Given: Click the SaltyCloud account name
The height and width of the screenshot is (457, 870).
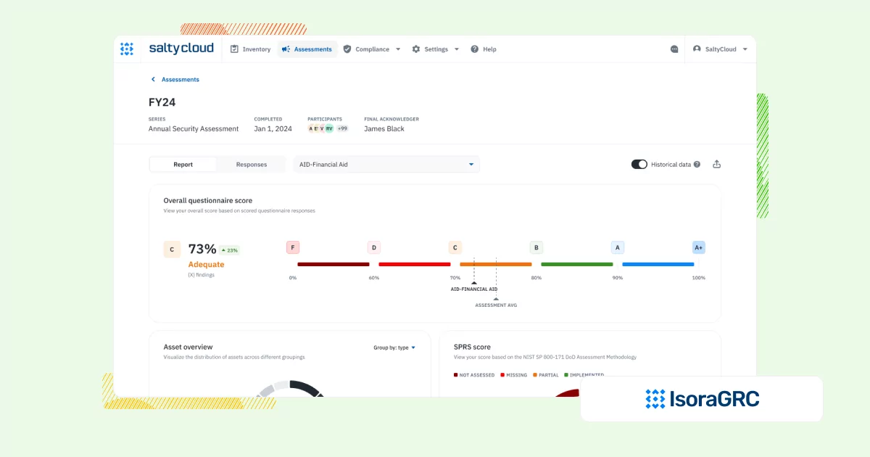Looking at the screenshot, I should 721,49.
